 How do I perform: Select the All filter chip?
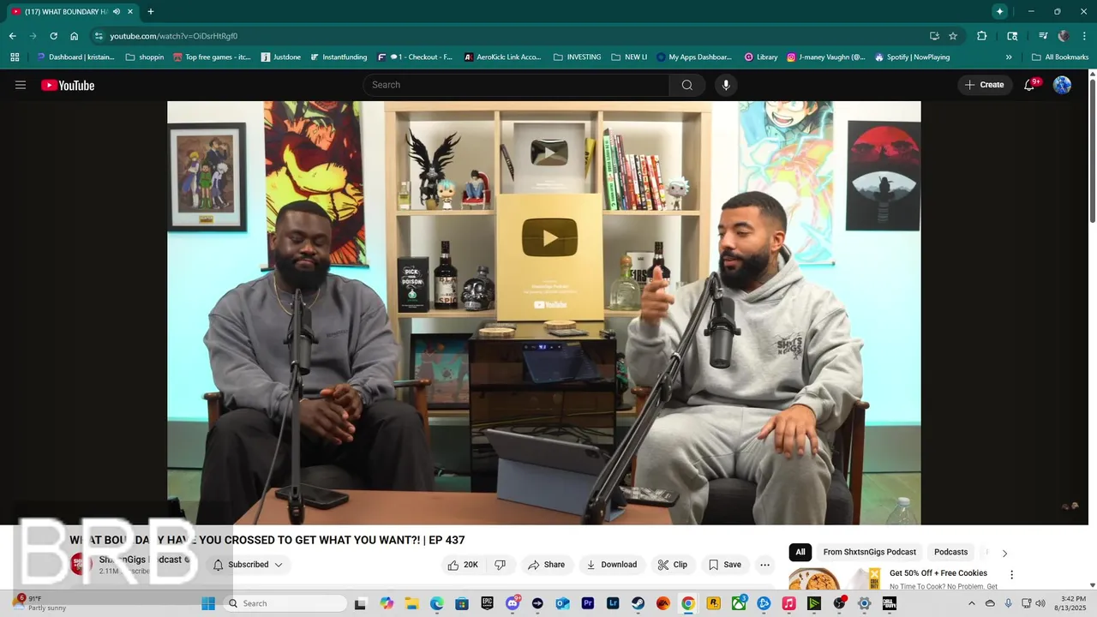click(x=800, y=552)
